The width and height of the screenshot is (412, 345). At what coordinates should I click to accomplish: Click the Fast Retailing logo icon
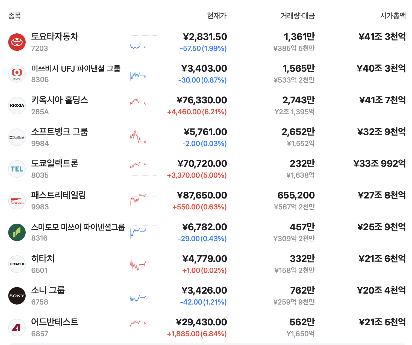[17, 201]
